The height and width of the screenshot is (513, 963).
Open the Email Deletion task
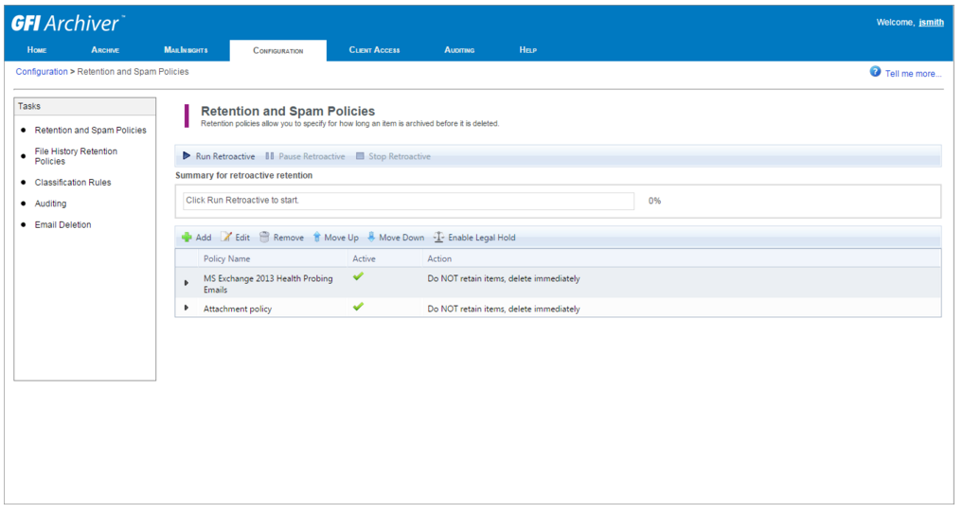coord(62,224)
